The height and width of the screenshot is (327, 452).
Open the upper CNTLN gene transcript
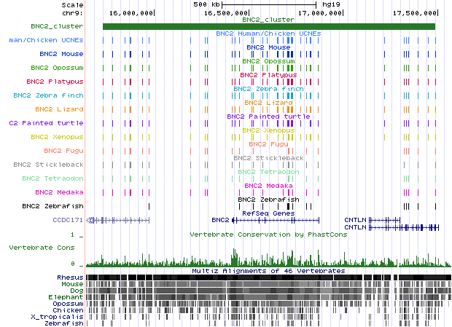(x=355, y=219)
